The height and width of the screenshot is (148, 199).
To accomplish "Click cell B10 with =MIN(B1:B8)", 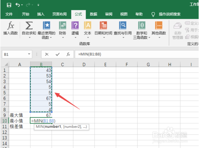I will coord(41,121).
